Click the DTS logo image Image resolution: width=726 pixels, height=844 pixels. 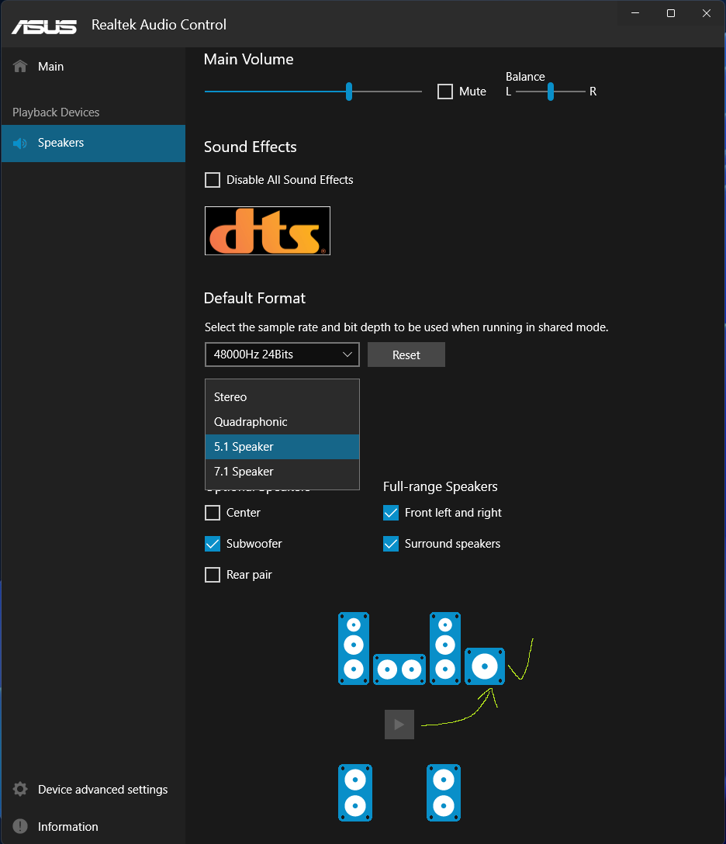(x=268, y=231)
